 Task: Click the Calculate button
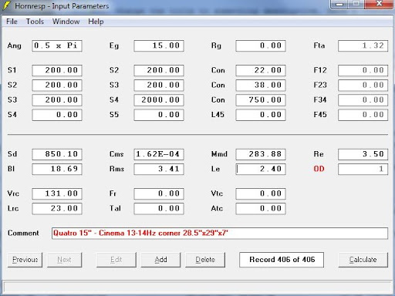pyautogui.click(x=363, y=260)
